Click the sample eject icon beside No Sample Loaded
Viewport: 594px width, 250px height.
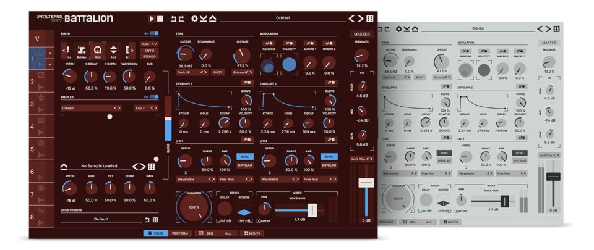click(x=64, y=166)
